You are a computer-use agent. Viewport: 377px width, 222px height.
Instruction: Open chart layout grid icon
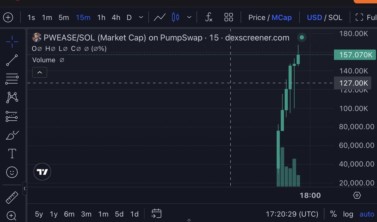(x=229, y=17)
